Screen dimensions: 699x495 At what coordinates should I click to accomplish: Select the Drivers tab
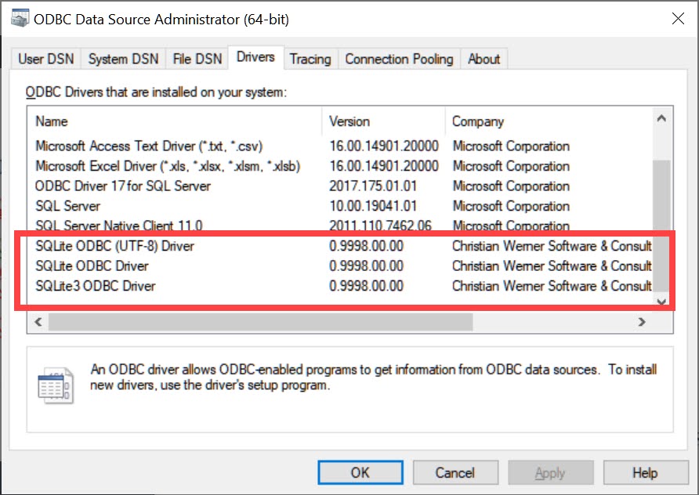[256, 57]
